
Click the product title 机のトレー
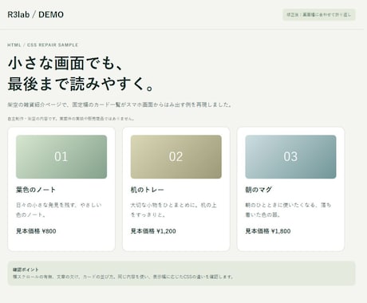pos(147,190)
